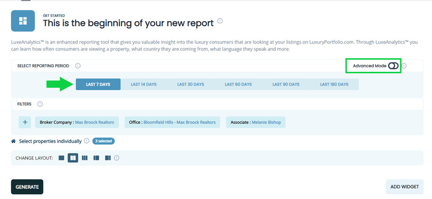Viewport: 432px width, 199px height.
Task: Click the plus icon to add filter
Action: coord(25,122)
